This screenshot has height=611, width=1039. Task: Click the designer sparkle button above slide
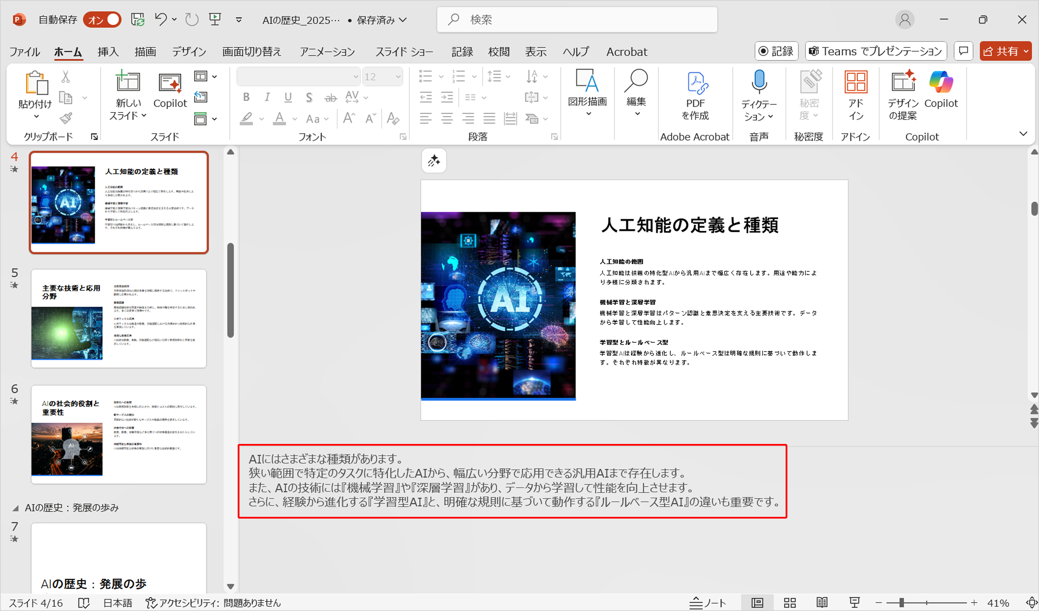tap(434, 161)
